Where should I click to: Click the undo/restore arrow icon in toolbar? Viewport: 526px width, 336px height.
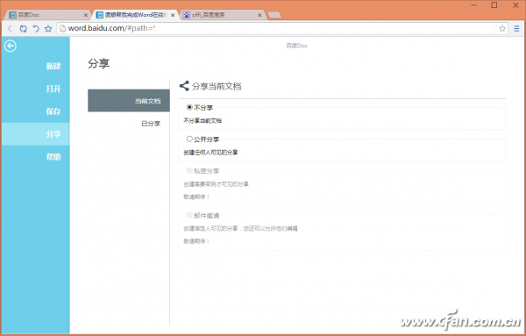pyautogui.click(x=36, y=29)
